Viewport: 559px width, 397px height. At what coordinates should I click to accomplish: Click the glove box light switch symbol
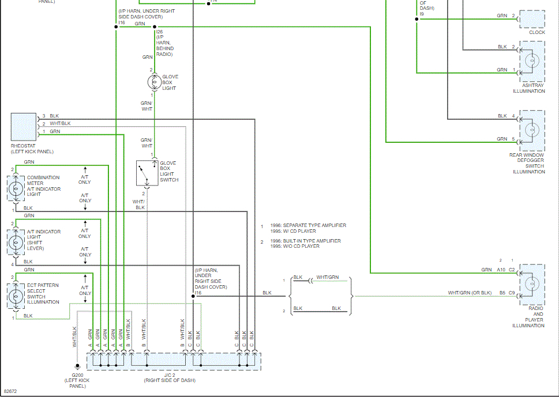pos(147,173)
